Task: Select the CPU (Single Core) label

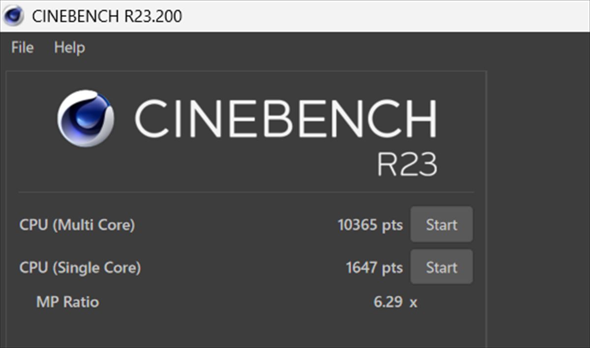Action: [x=80, y=268]
